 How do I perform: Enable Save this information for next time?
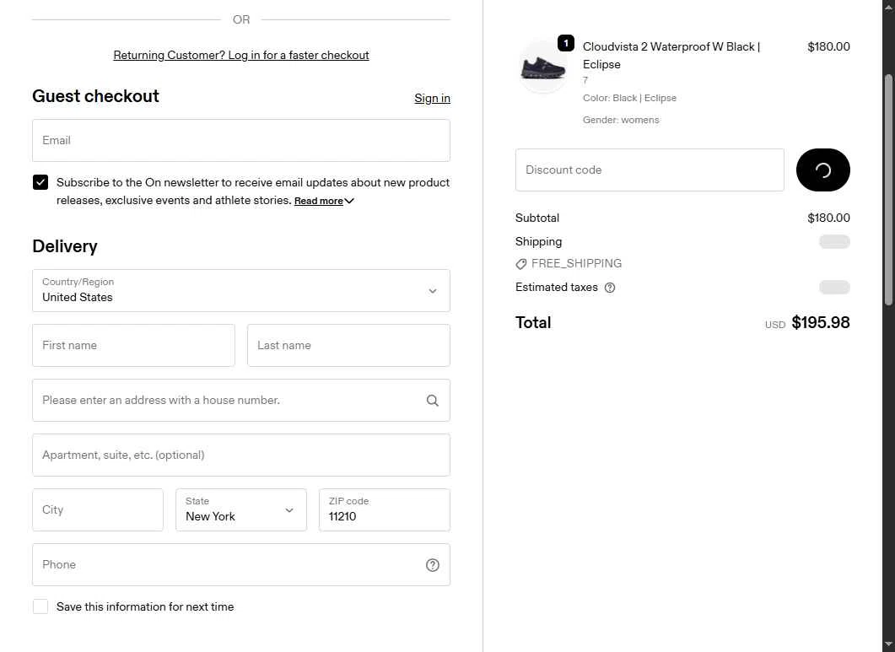point(40,607)
